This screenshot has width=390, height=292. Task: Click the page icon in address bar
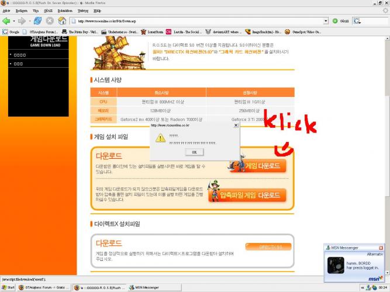click(x=74, y=21)
